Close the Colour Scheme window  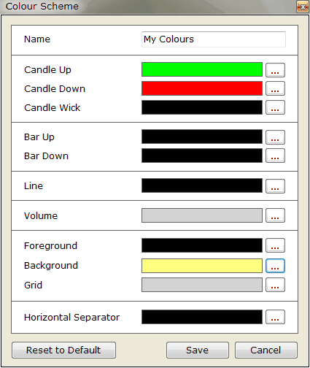coord(303,7)
